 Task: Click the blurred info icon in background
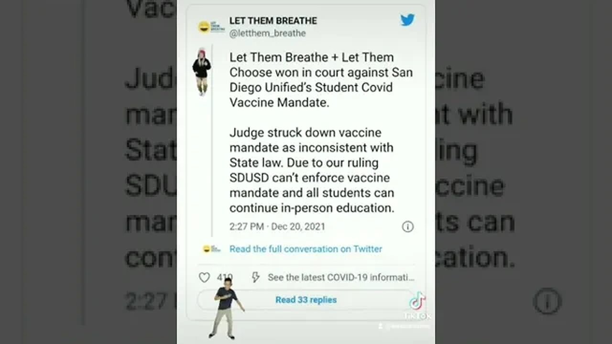[x=547, y=301]
